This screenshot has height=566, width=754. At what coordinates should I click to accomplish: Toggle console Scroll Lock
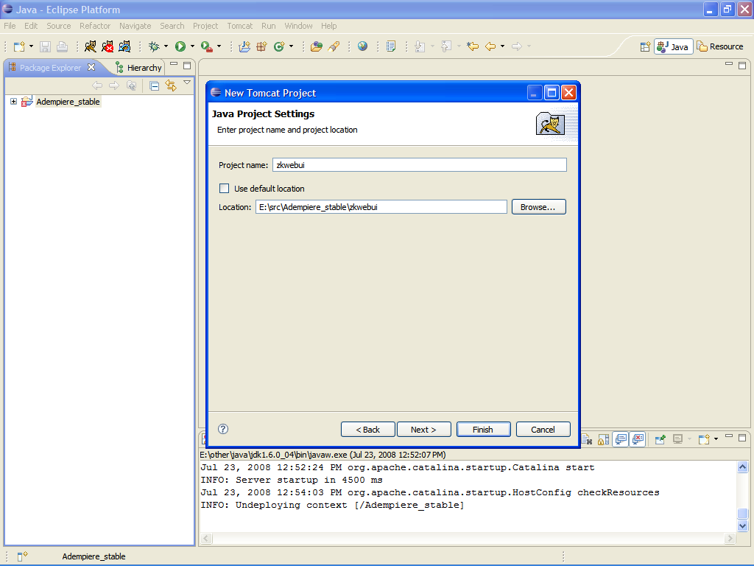(604, 439)
